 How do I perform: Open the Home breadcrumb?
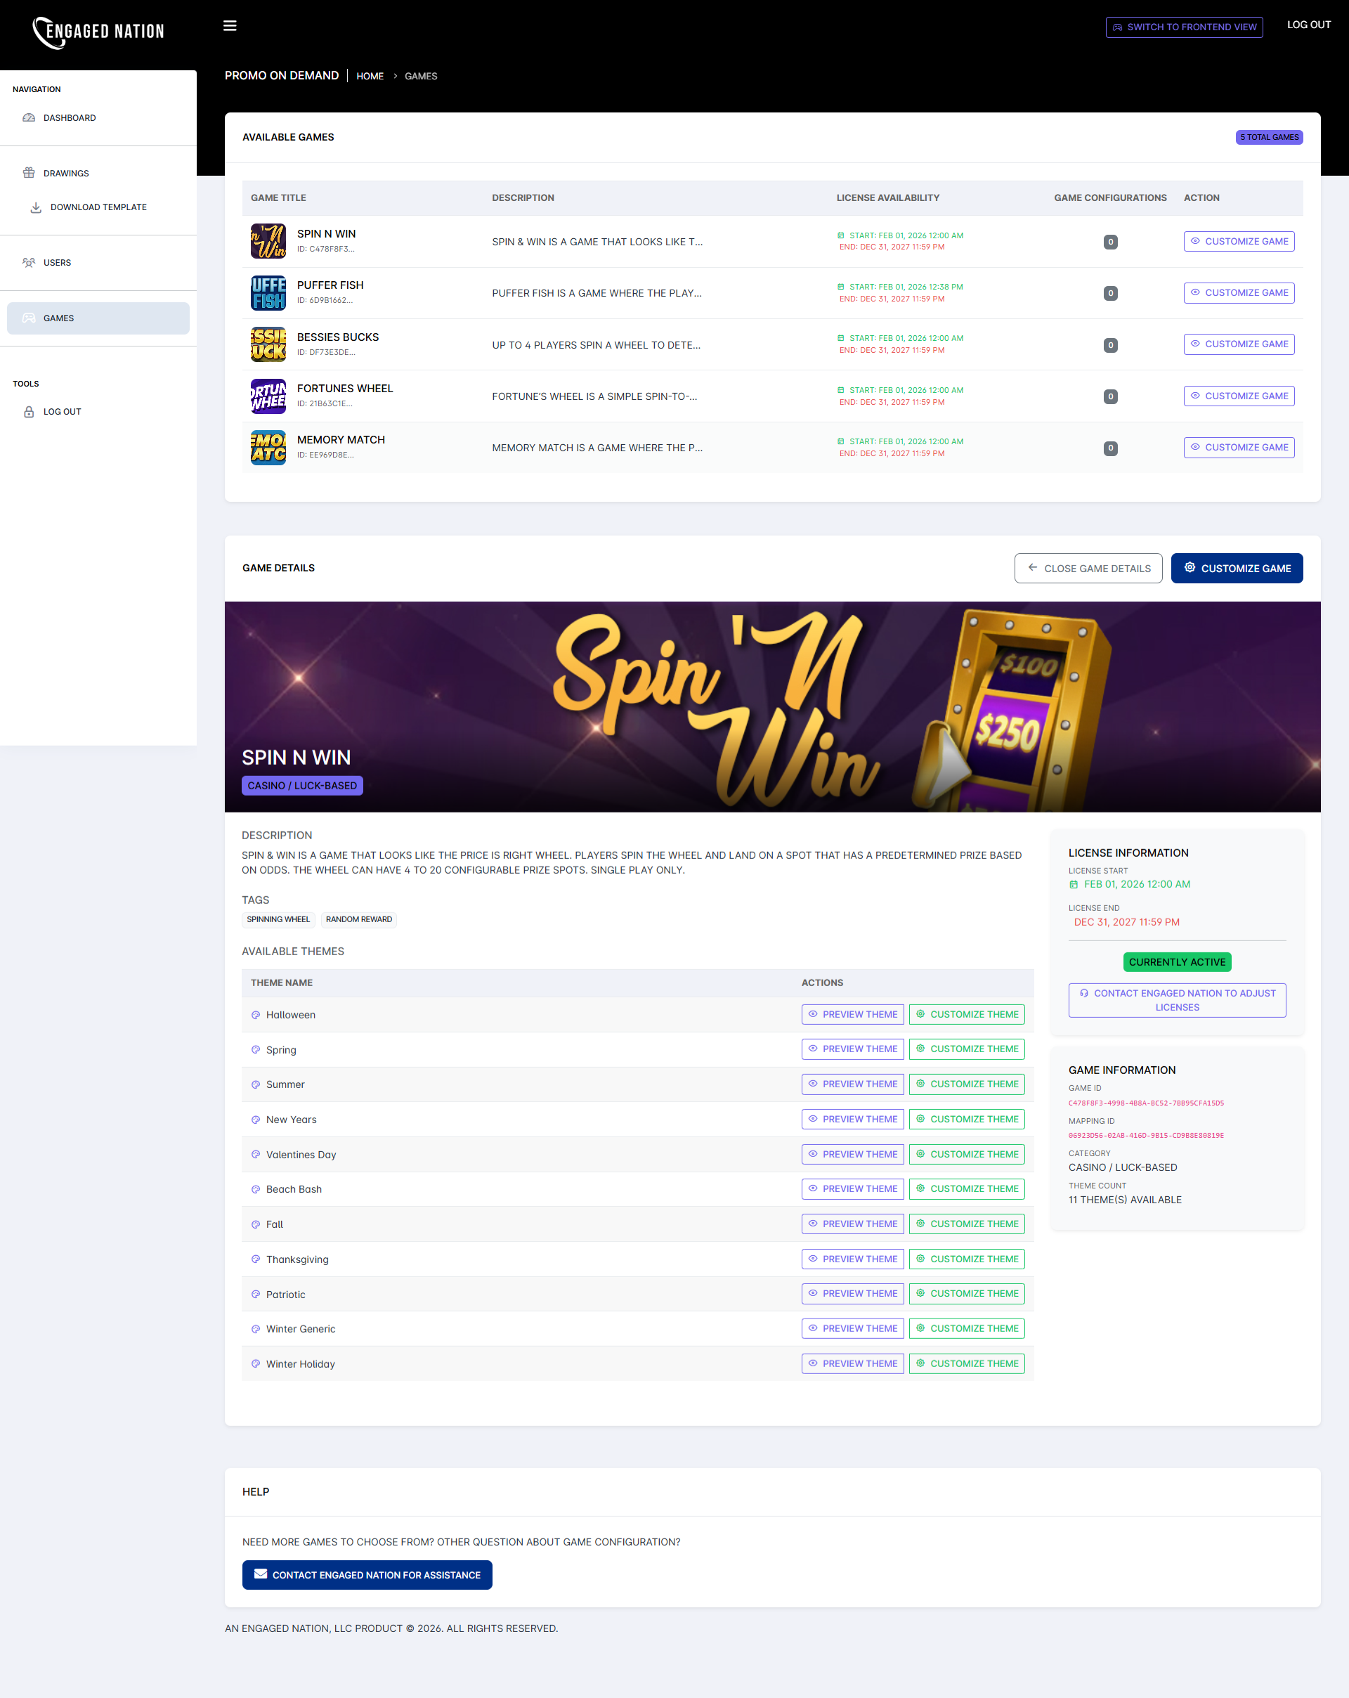tap(370, 76)
